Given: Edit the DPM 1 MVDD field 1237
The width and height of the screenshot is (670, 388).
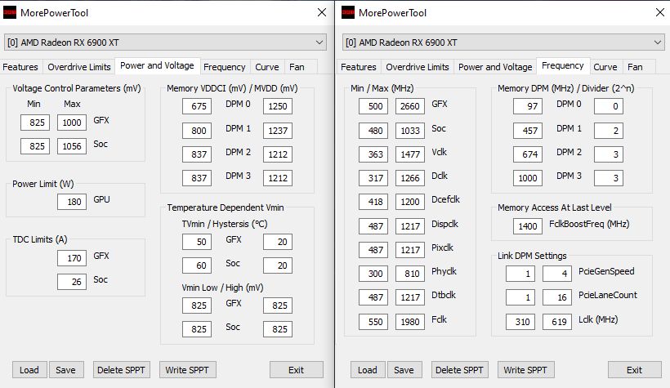Looking at the screenshot, I should click(x=278, y=131).
